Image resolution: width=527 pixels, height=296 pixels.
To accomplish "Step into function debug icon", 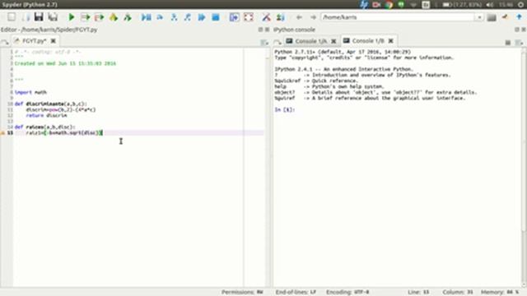I will tap(174, 16).
